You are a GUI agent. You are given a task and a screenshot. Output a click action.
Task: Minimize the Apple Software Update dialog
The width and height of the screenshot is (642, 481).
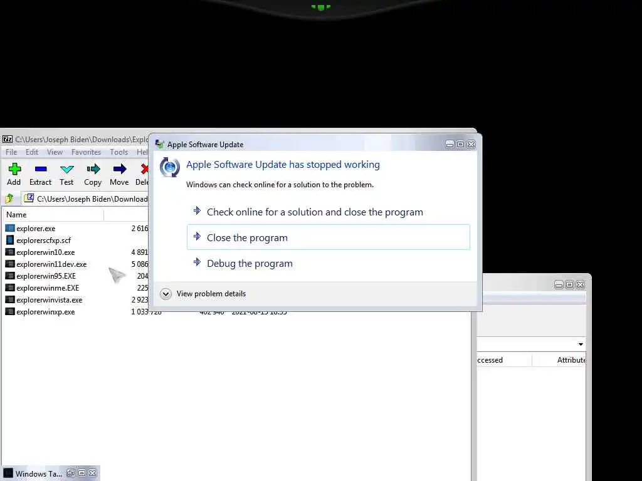pos(450,145)
